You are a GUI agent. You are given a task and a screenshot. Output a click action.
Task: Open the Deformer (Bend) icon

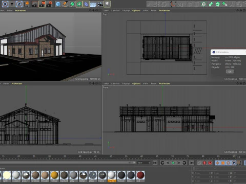click(x=86, y=4)
